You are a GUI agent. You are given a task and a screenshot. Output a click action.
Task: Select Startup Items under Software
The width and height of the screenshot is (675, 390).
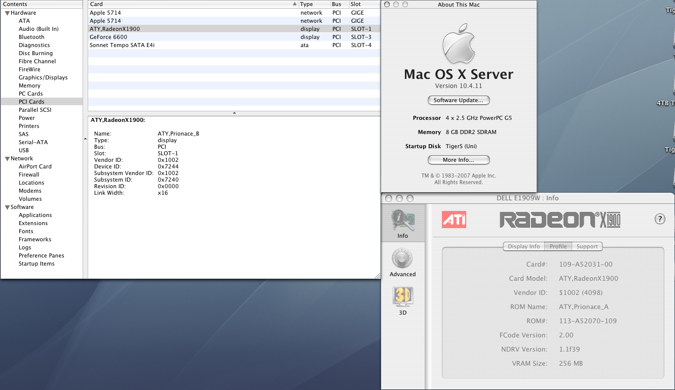click(x=36, y=264)
